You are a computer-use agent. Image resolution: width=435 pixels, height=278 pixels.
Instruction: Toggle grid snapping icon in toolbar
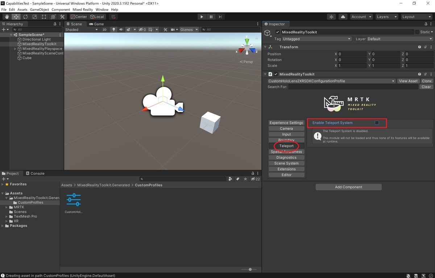[x=113, y=17]
